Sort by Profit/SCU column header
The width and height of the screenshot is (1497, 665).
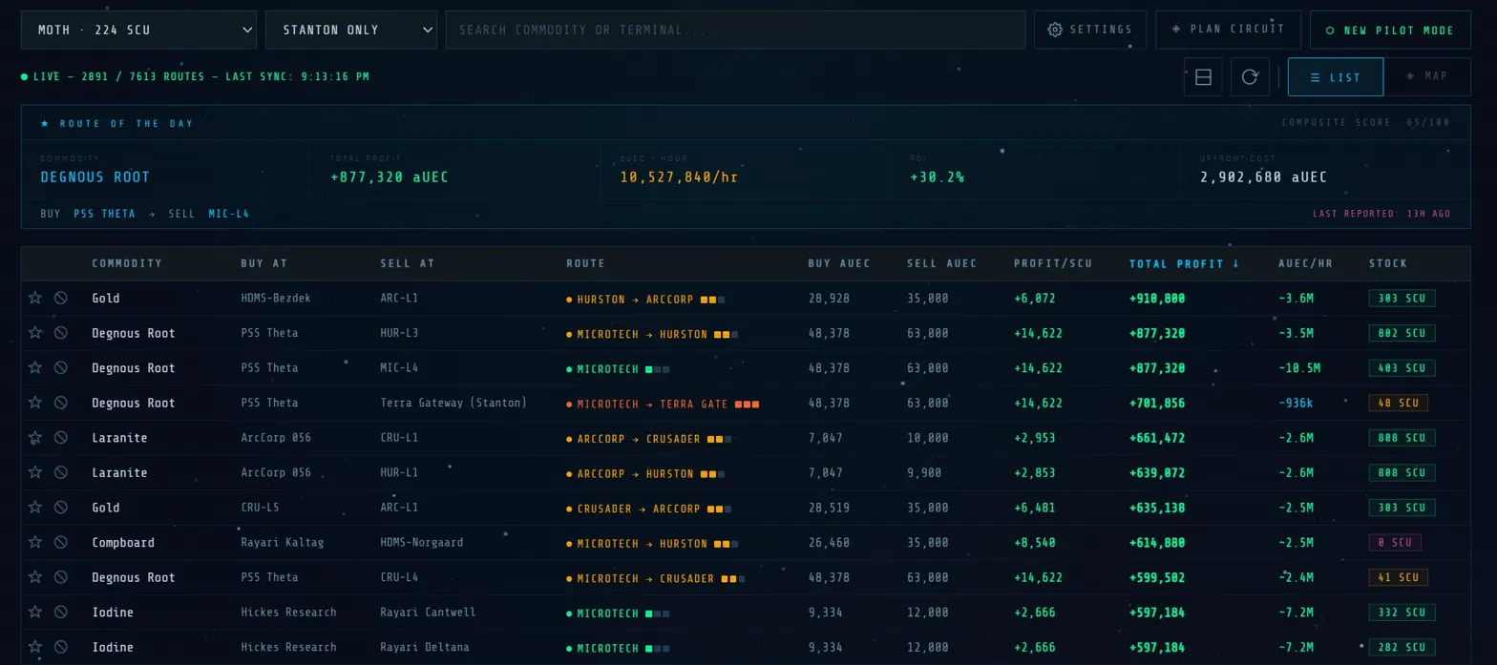[x=1052, y=263]
